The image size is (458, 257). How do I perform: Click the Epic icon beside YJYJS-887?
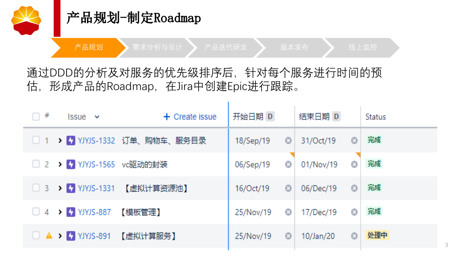click(70, 212)
